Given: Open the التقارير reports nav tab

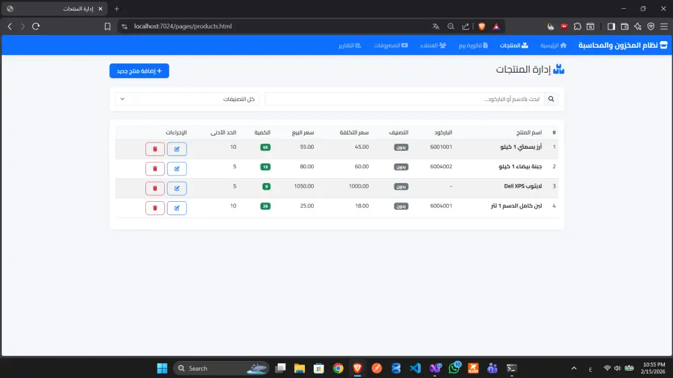Looking at the screenshot, I should (x=350, y=46).
